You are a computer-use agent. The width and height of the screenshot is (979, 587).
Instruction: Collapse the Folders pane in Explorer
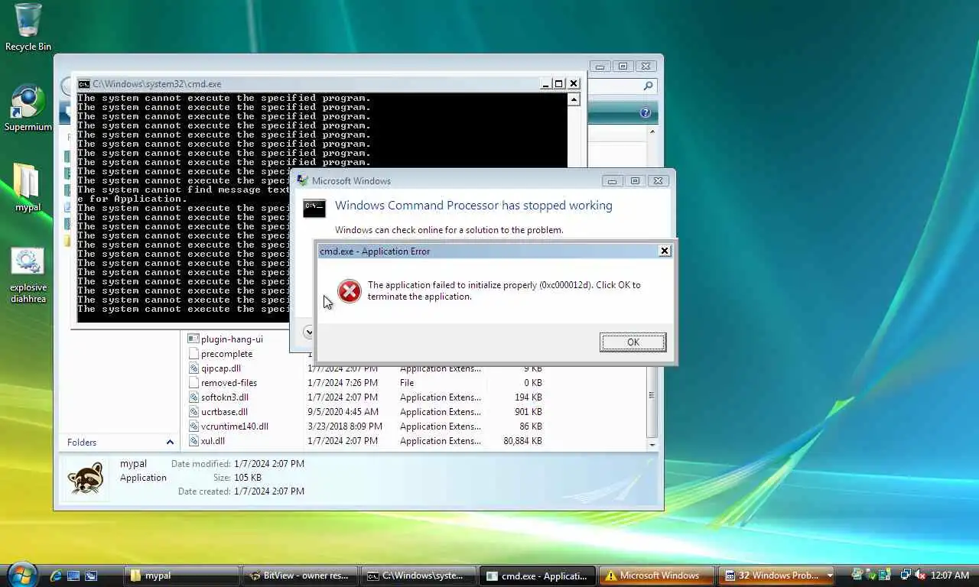click(170, 442)
